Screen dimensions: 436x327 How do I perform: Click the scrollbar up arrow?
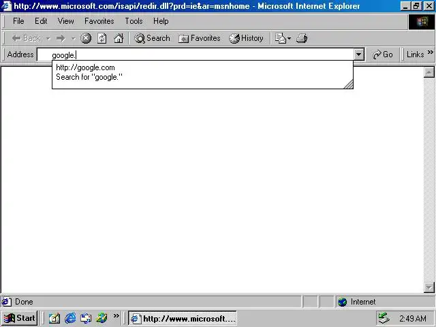[429, 73]
